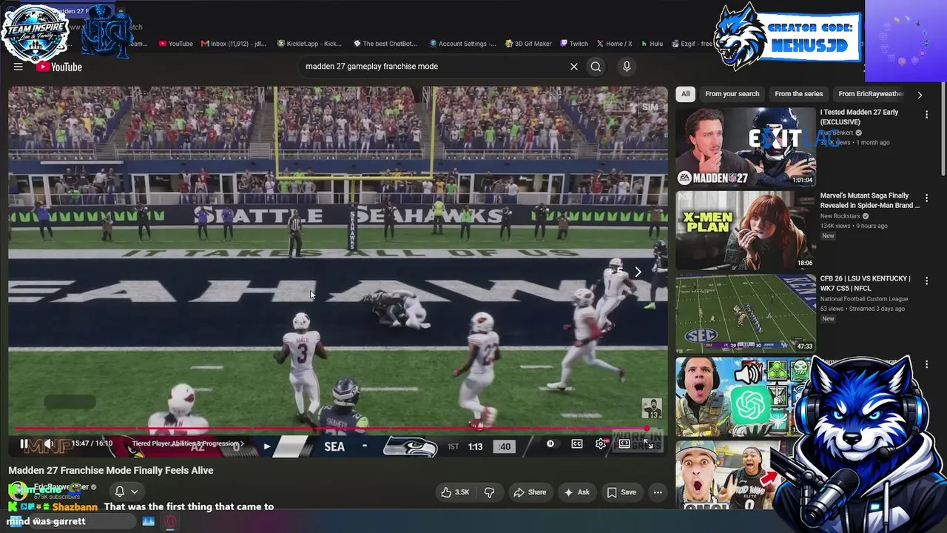
Task: Open the Account Settings bookmark
Action: (x=462, y=44)
